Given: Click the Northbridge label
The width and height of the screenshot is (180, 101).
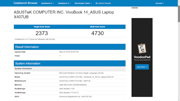Looking at the screenshot, I should (x=20, y=89).
